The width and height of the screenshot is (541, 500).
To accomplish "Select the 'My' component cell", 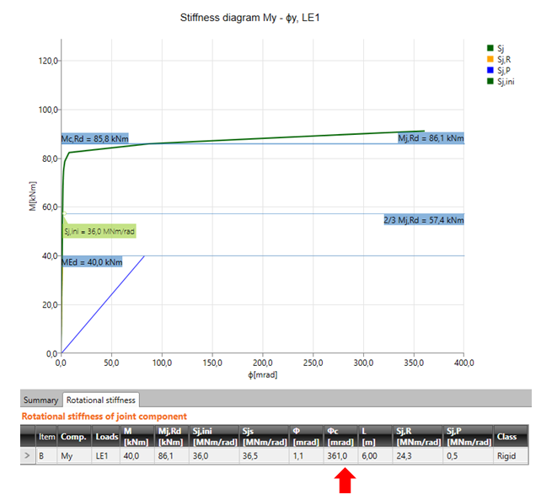I will pos(74,456).
